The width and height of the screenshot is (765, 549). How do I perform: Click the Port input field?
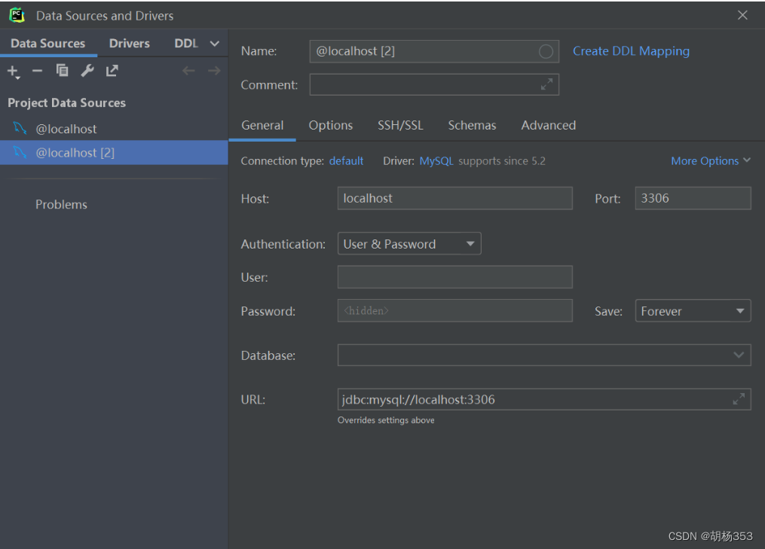(x=693, y=199)
